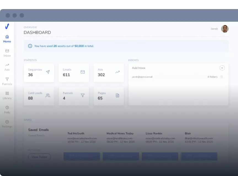Delete the jacob@spyvio.email inbox with trash icon
The image size is (238, 176).
point(222,77)
